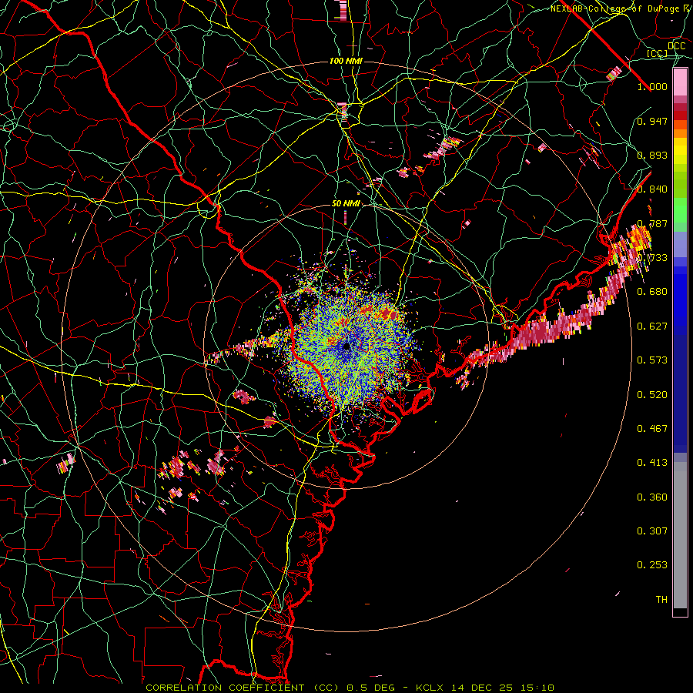
Task: Click the TH threshold label on the scale
Action: 661,600
